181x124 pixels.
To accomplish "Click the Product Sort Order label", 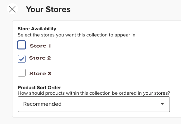I will point(39,88).
